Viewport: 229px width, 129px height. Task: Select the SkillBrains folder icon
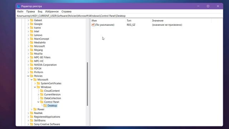click(31, 120)
